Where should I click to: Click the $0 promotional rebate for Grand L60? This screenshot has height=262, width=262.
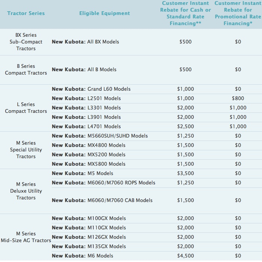click(x=238, y=89)
